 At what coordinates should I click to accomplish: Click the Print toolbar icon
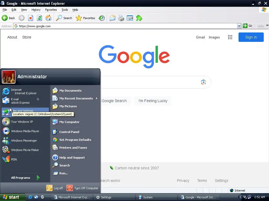(x=121, y=18)
